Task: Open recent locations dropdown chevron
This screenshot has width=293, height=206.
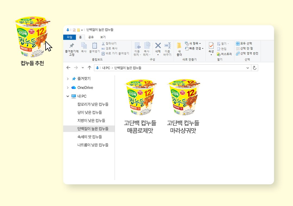Action: click(x=82, y=68)
